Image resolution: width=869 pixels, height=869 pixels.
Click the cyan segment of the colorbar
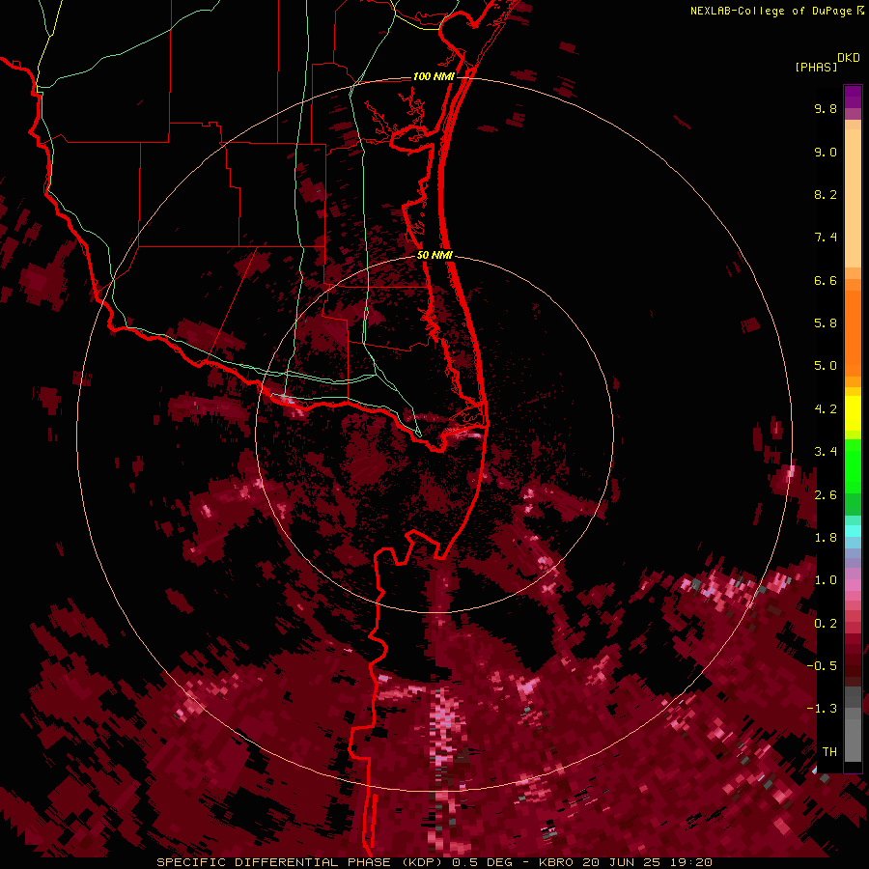pyautogui.click(x=853, y=531)
